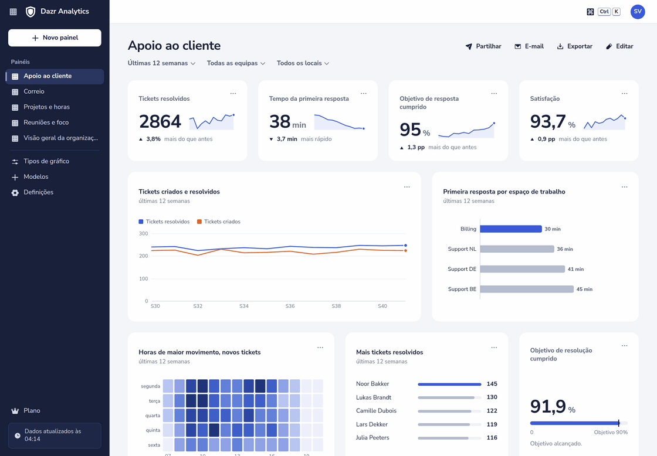Click the Exportar button
The height and width of the screenshot is (456, 657).
[x=574, y=46]
